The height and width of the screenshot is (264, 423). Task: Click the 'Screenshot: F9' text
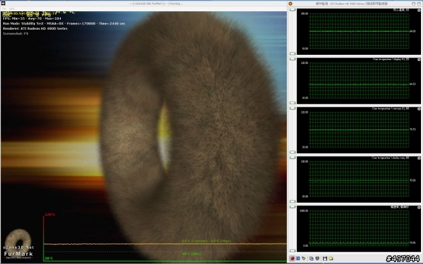tap(16, 34)
